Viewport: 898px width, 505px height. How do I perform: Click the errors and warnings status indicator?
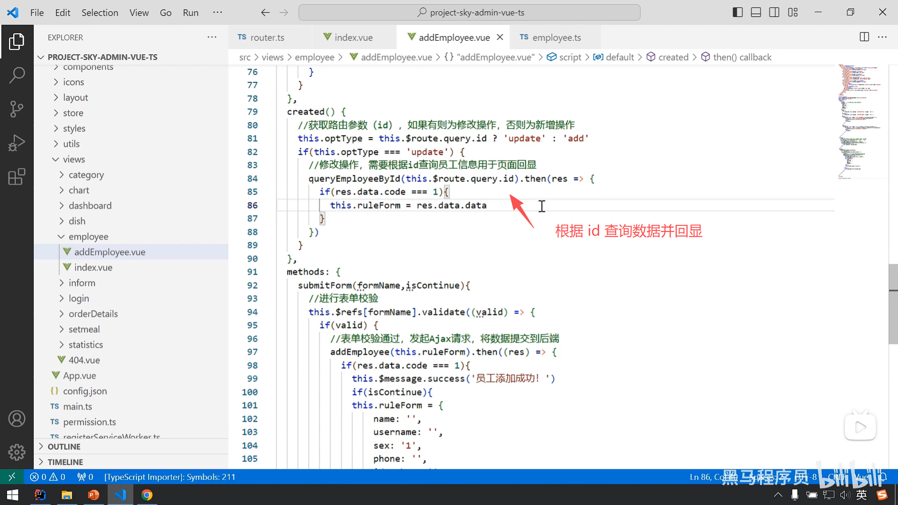(x=47, y=477)
